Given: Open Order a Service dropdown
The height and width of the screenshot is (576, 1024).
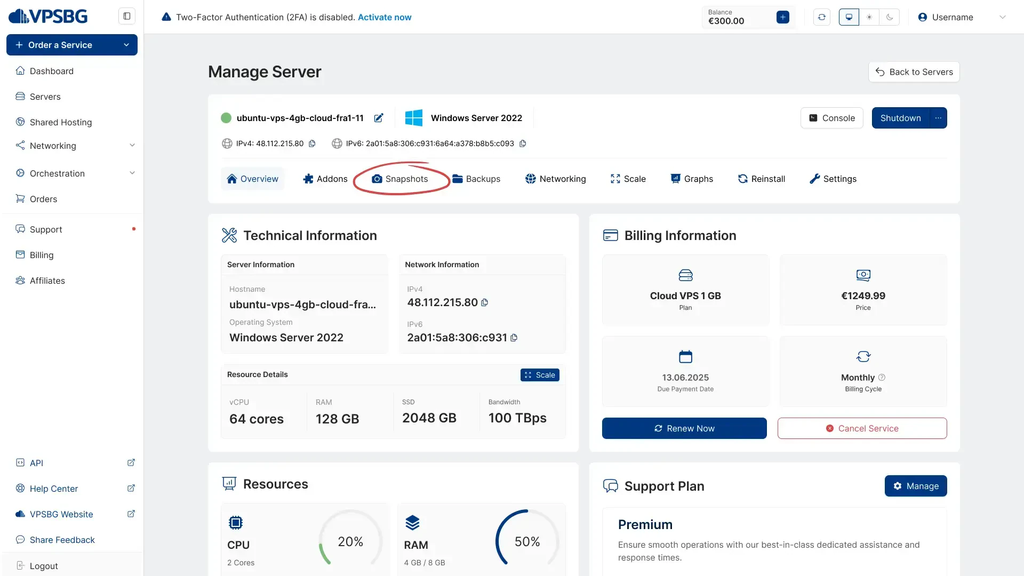Looking at the screenshot, I should point(72,45).
